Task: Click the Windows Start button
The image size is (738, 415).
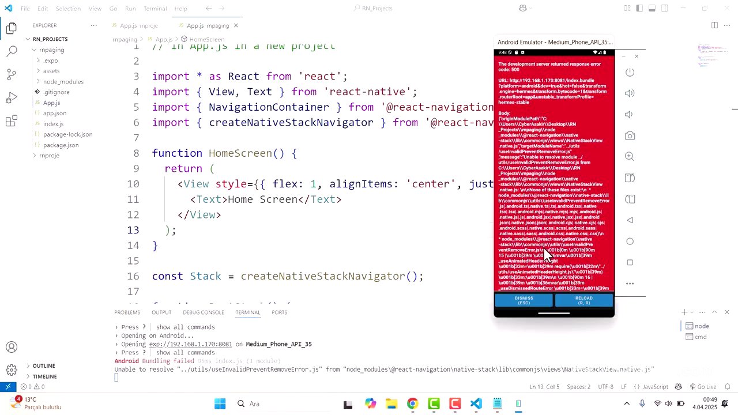Action: coord(220,404)
